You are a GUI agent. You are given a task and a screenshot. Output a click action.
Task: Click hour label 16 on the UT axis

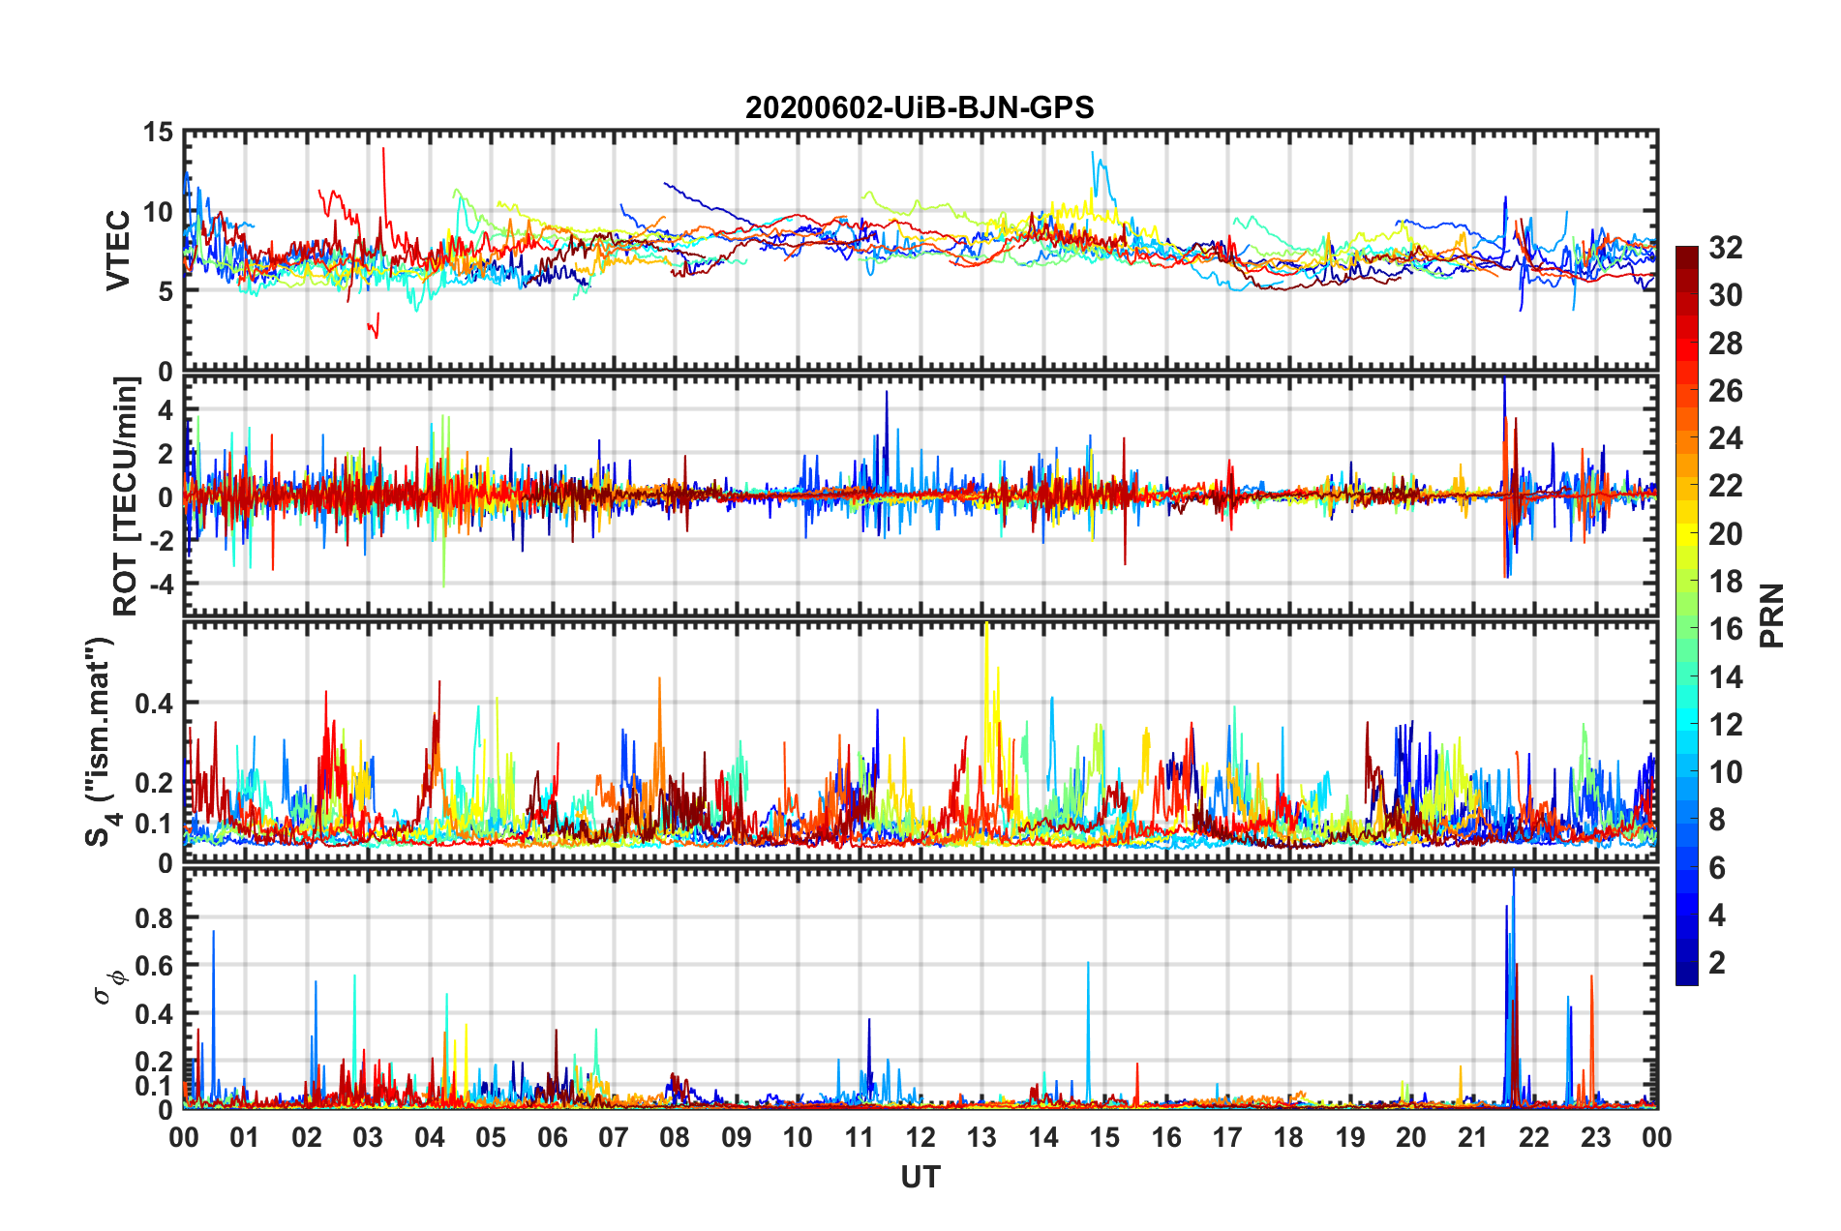click(x=1166, y=1138)
